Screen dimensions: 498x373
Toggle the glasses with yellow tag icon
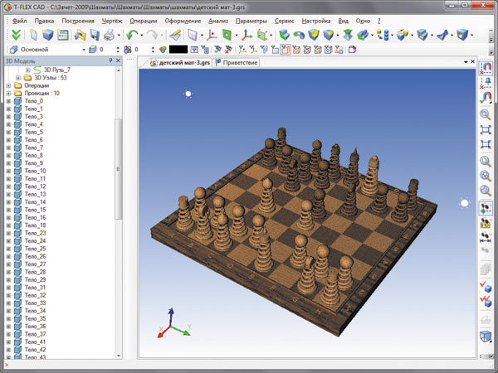pyautogui.click(x=486, y=223)
